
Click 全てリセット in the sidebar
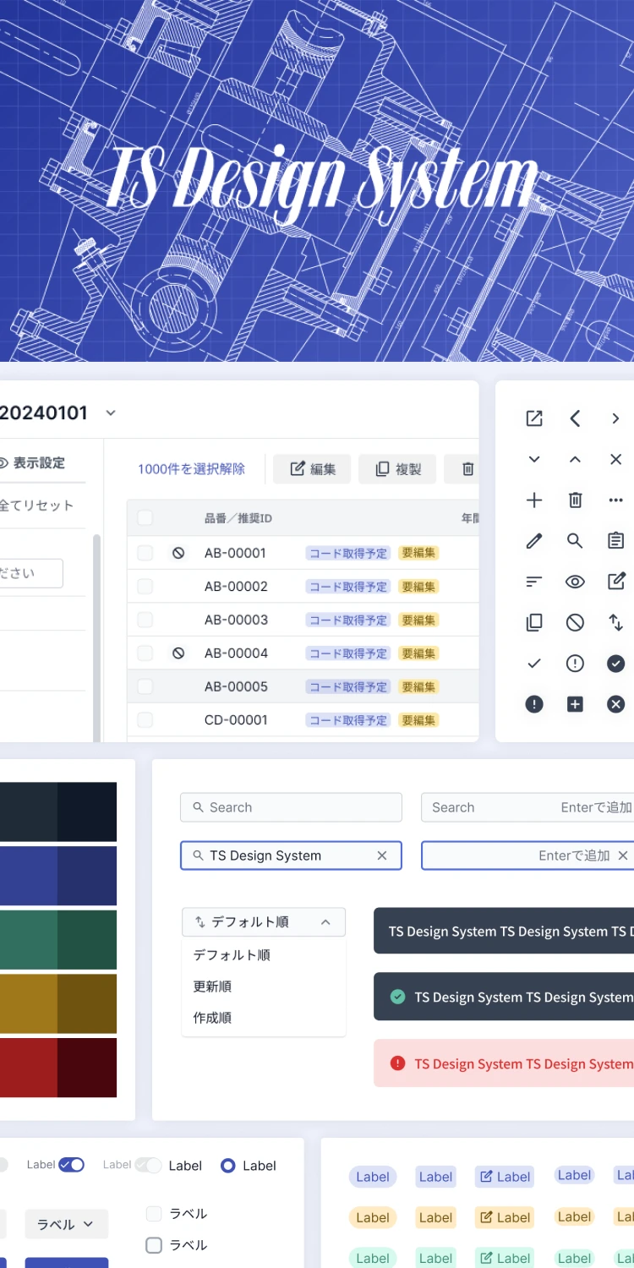click(x=36, y=506)
